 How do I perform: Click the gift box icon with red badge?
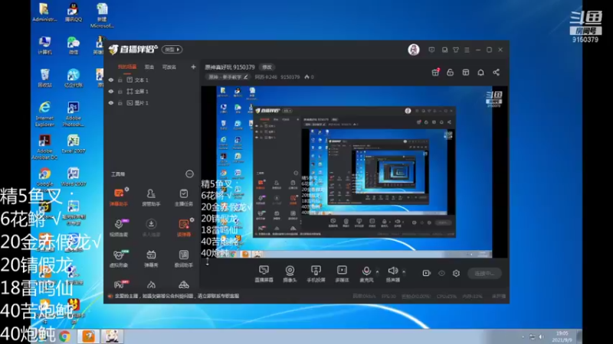tap(435, 72)
